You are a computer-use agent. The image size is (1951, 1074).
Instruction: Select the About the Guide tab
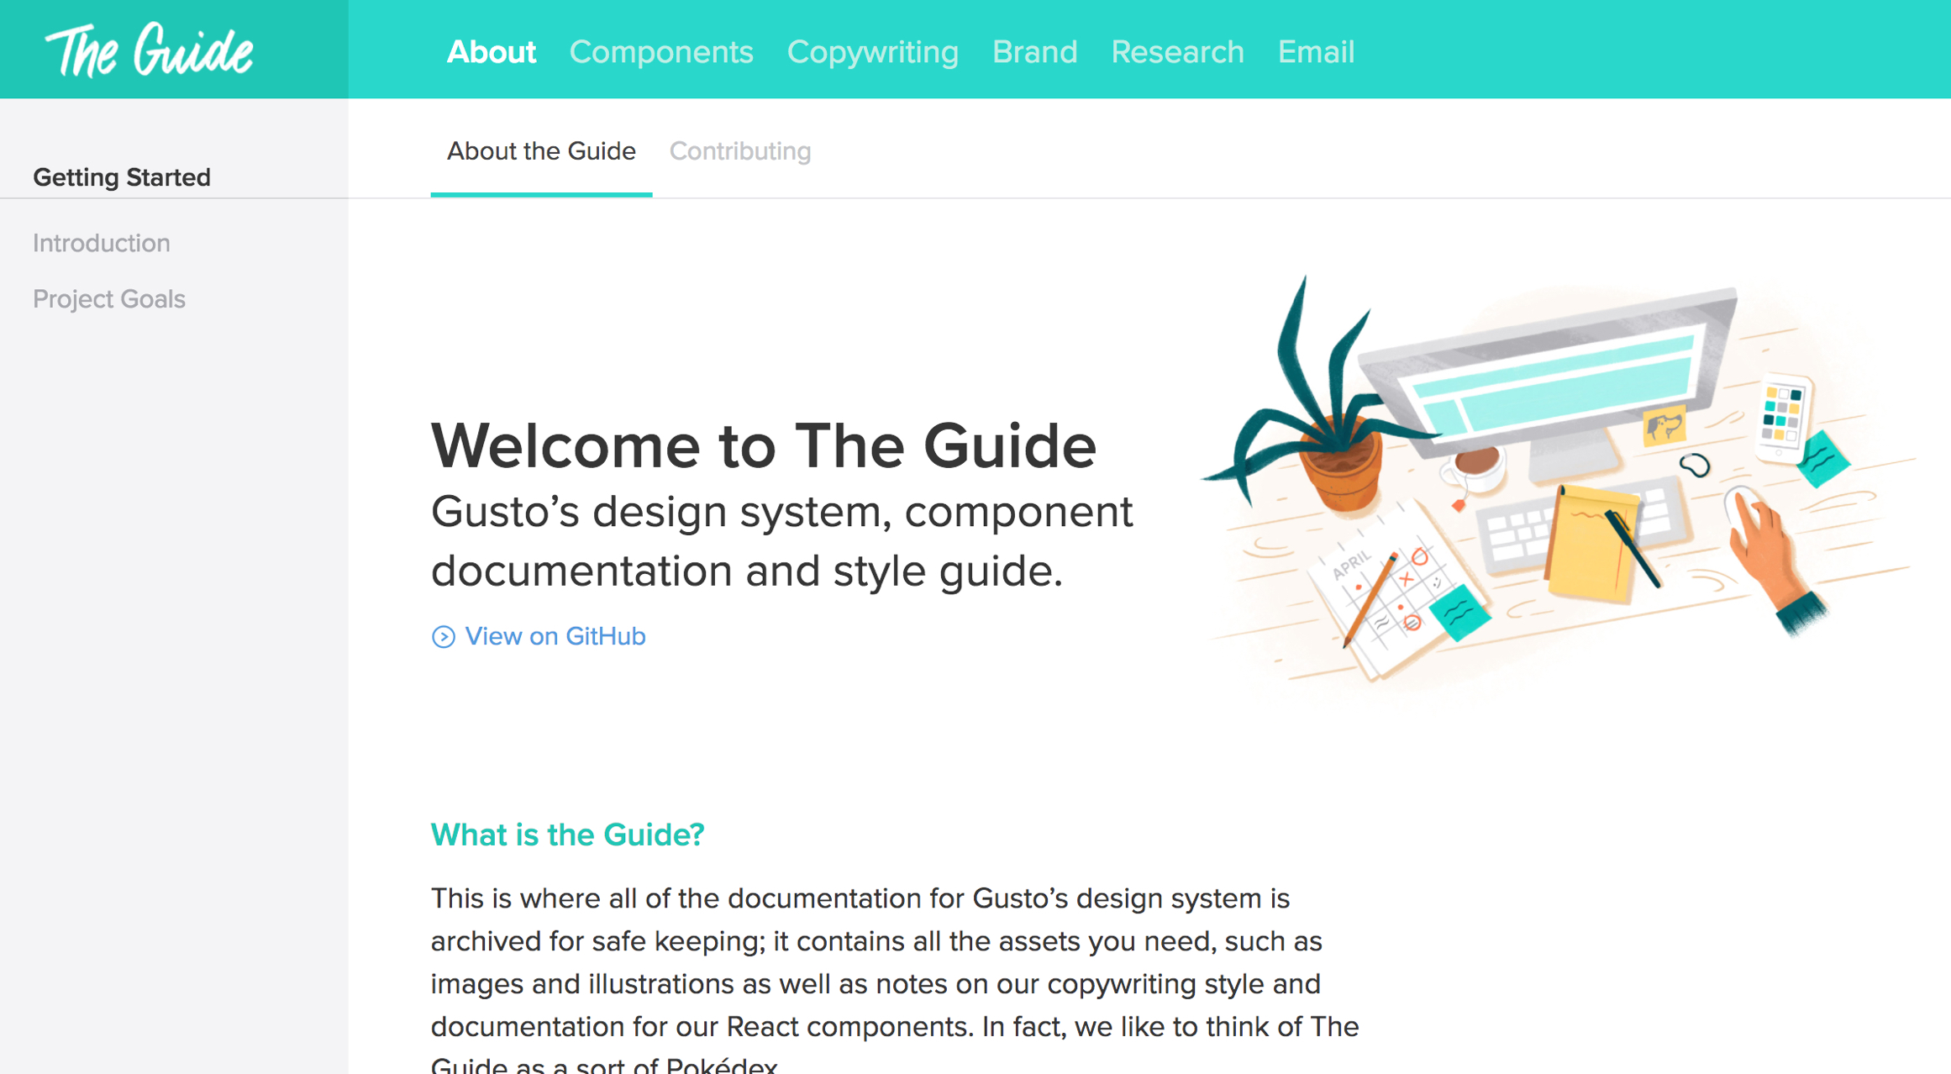point(541,151)
